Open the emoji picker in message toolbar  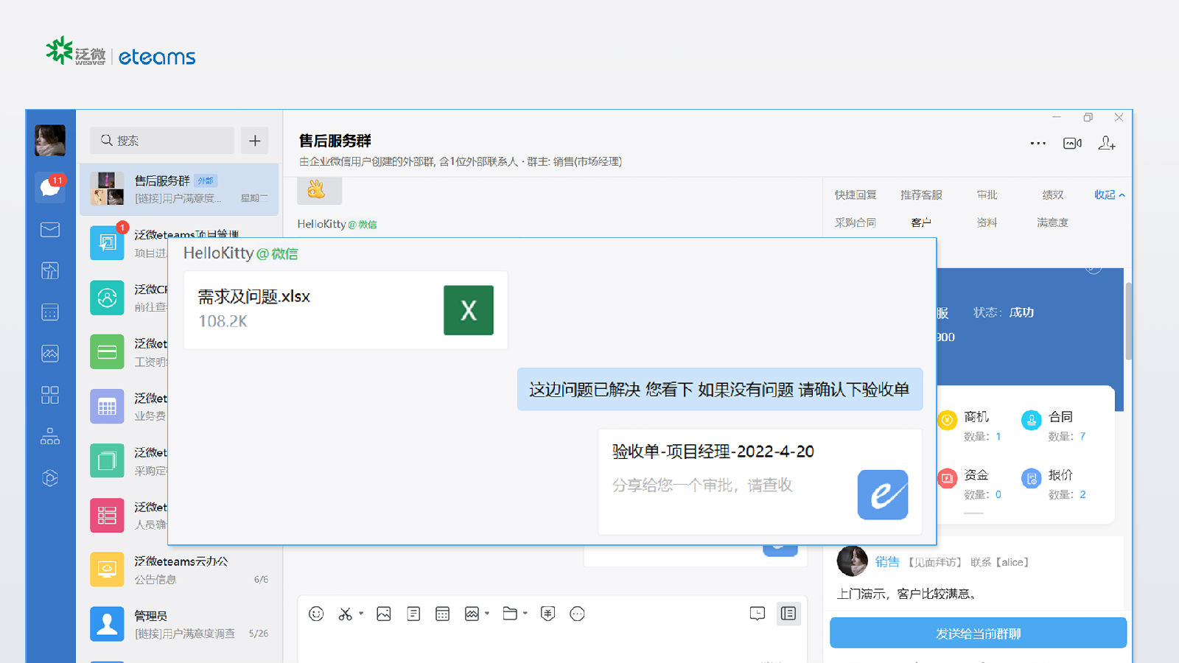click(316, 614)
